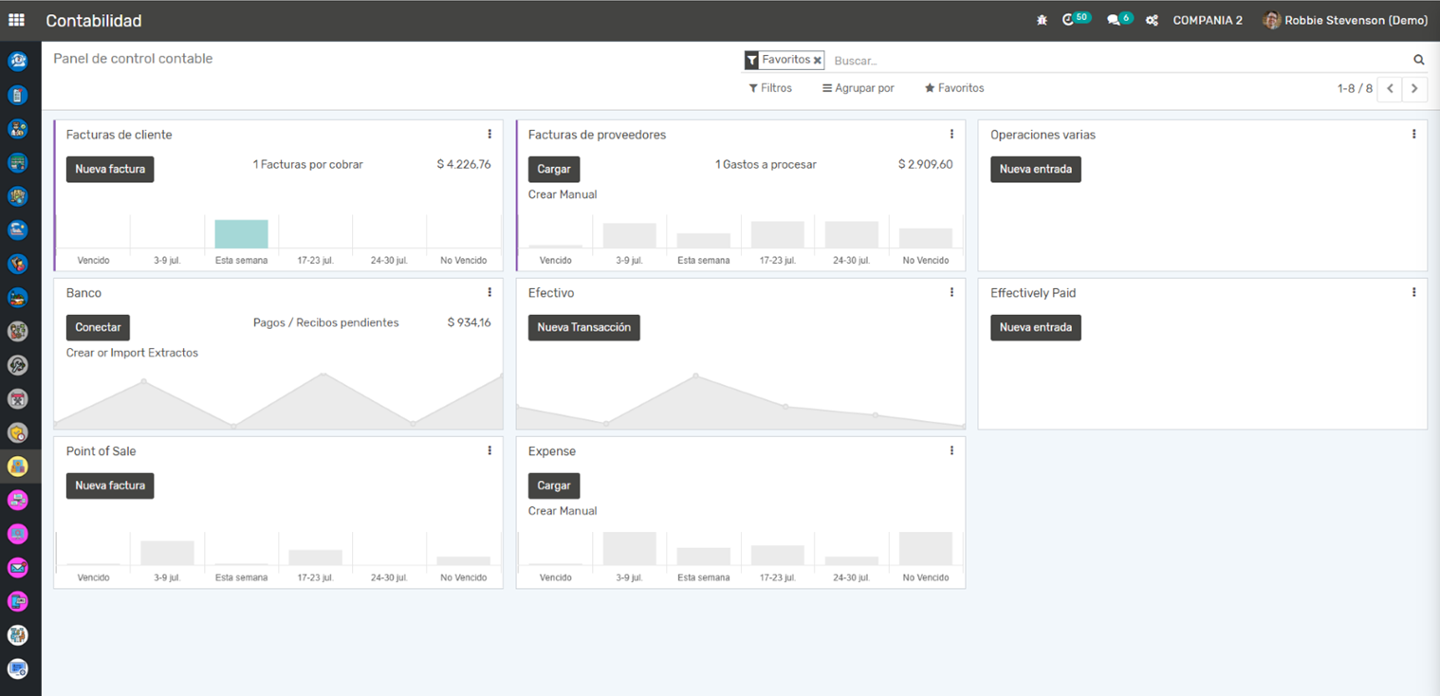Viewport: 1440px width, 696px height.
Task: Click the search magnifier icon
Action: [1419, 60]
